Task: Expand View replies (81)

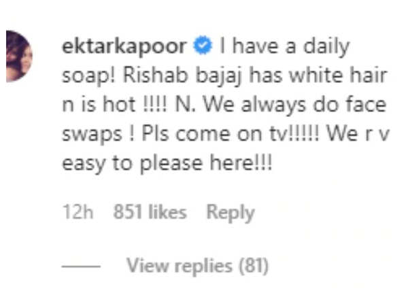Action: tap(197, 266)
